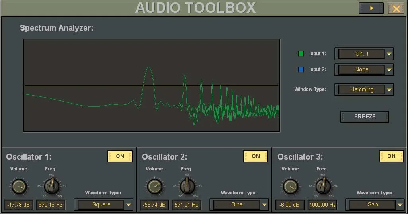
Task: Click the green Input 1 color swatch
Action: (x=301, y=54)
